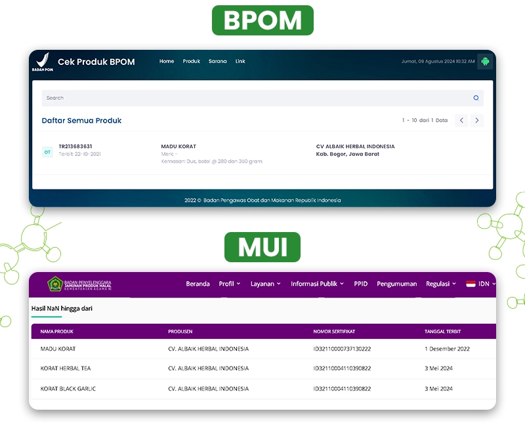This screenshot has width=525, height=432.
Task: Open Informasi Publik dropdown
Action: pos(317,284)
